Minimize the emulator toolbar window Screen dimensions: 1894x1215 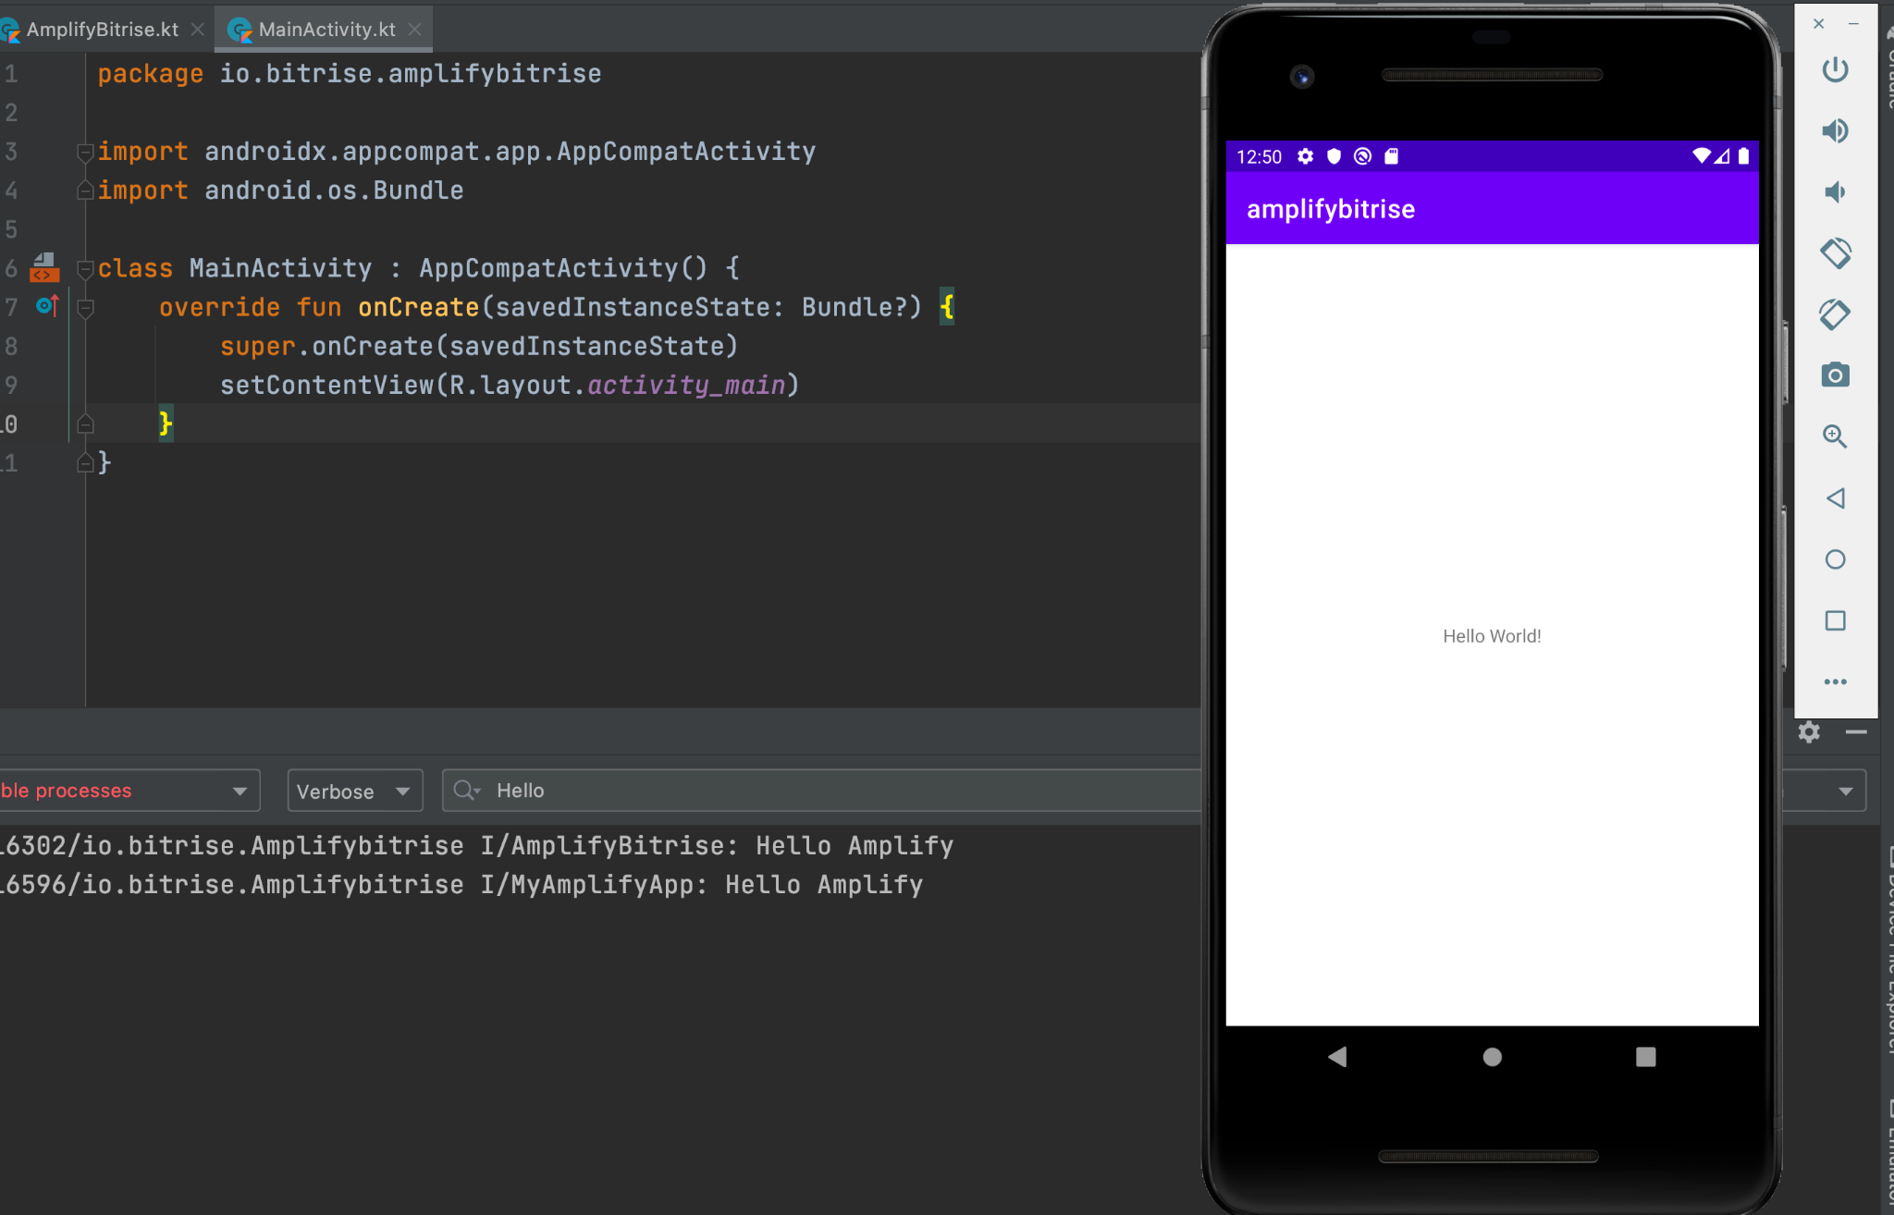(x=1853, y=24)
